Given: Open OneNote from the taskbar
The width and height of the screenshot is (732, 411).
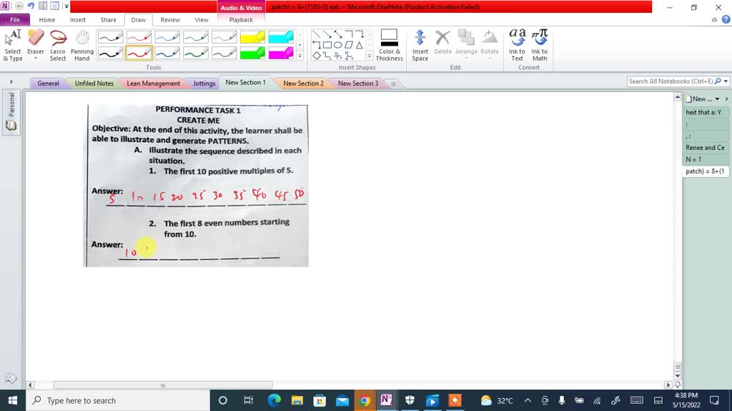Looking at the screenshot, I should (387, 400).
